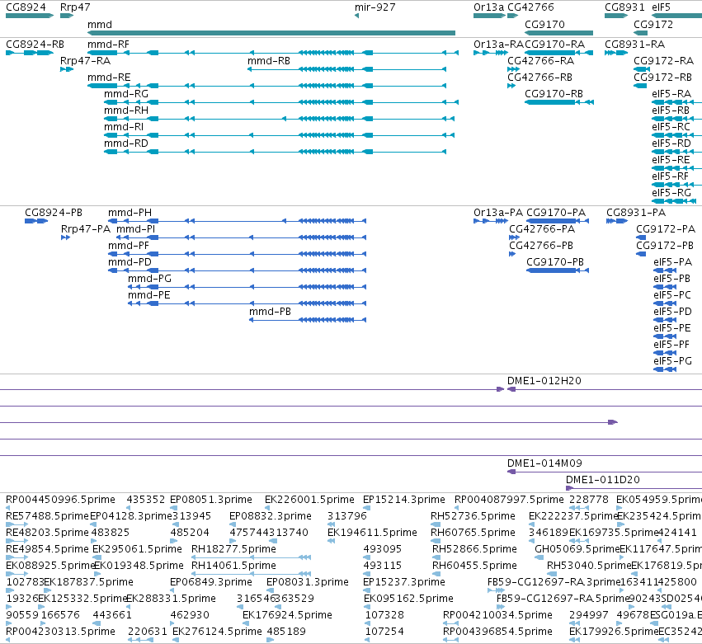
Task: Open the EK095162.5prime EST label
Action: [x=409, y=598]
